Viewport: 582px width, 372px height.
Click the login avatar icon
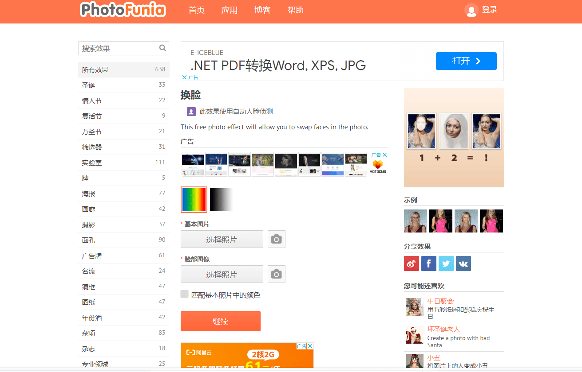coord(471,10)
